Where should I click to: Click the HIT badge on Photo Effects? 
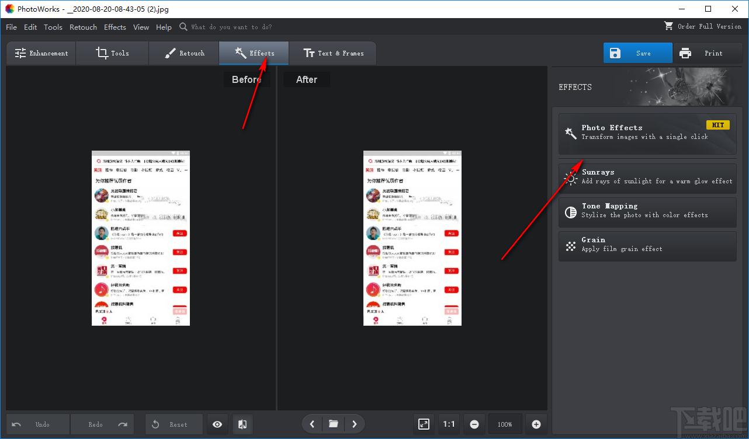pyautogui.click(x=718, y=125)
